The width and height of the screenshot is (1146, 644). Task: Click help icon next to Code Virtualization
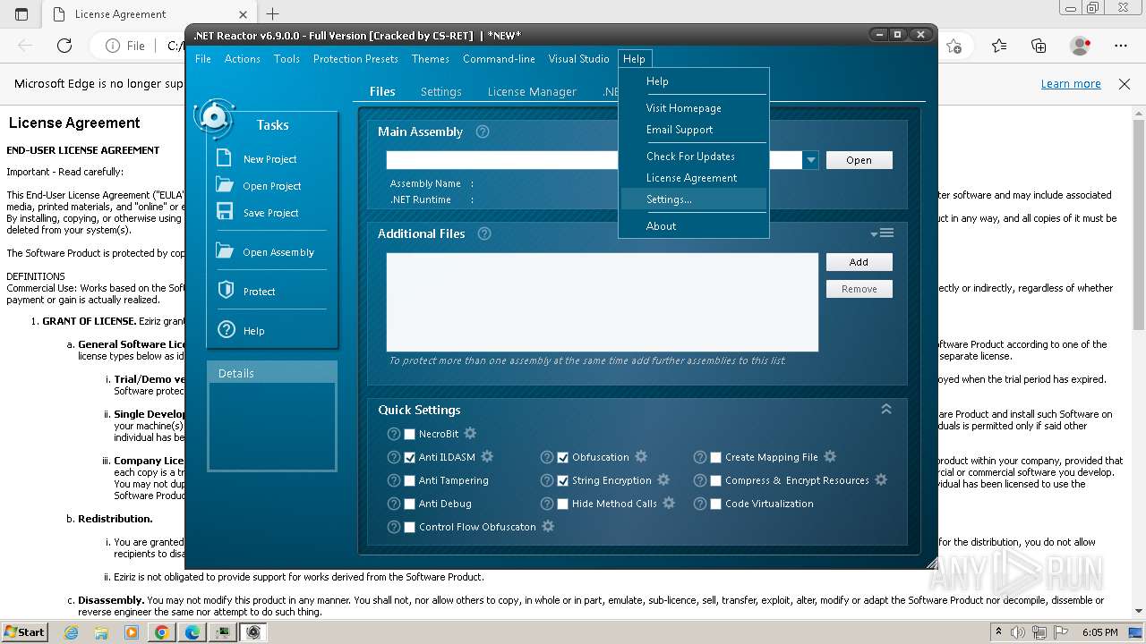coord(700,504)
